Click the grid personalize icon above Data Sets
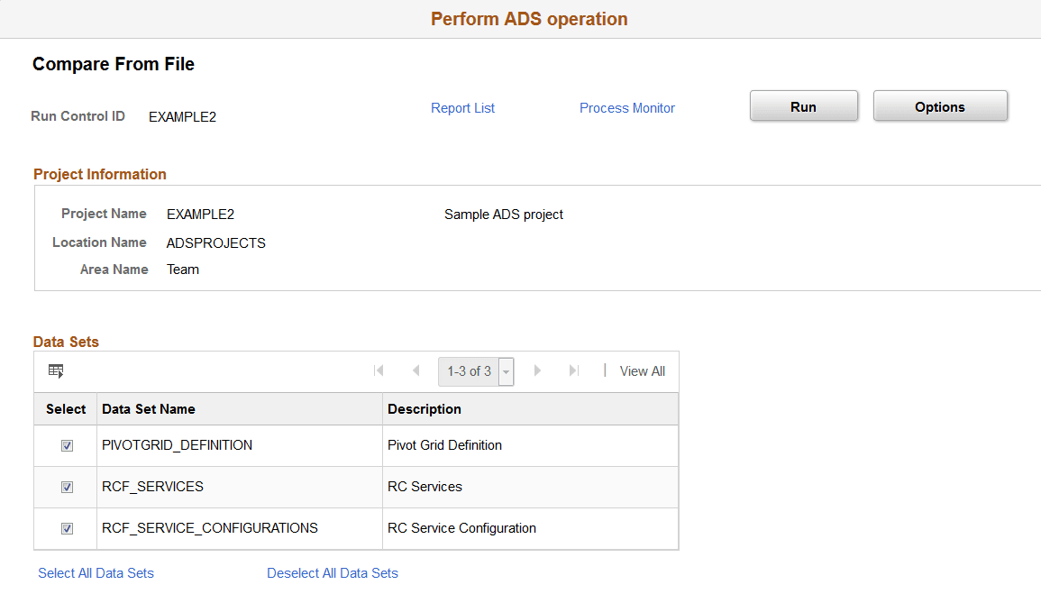The image size is (1041, 594). point(56,370)
